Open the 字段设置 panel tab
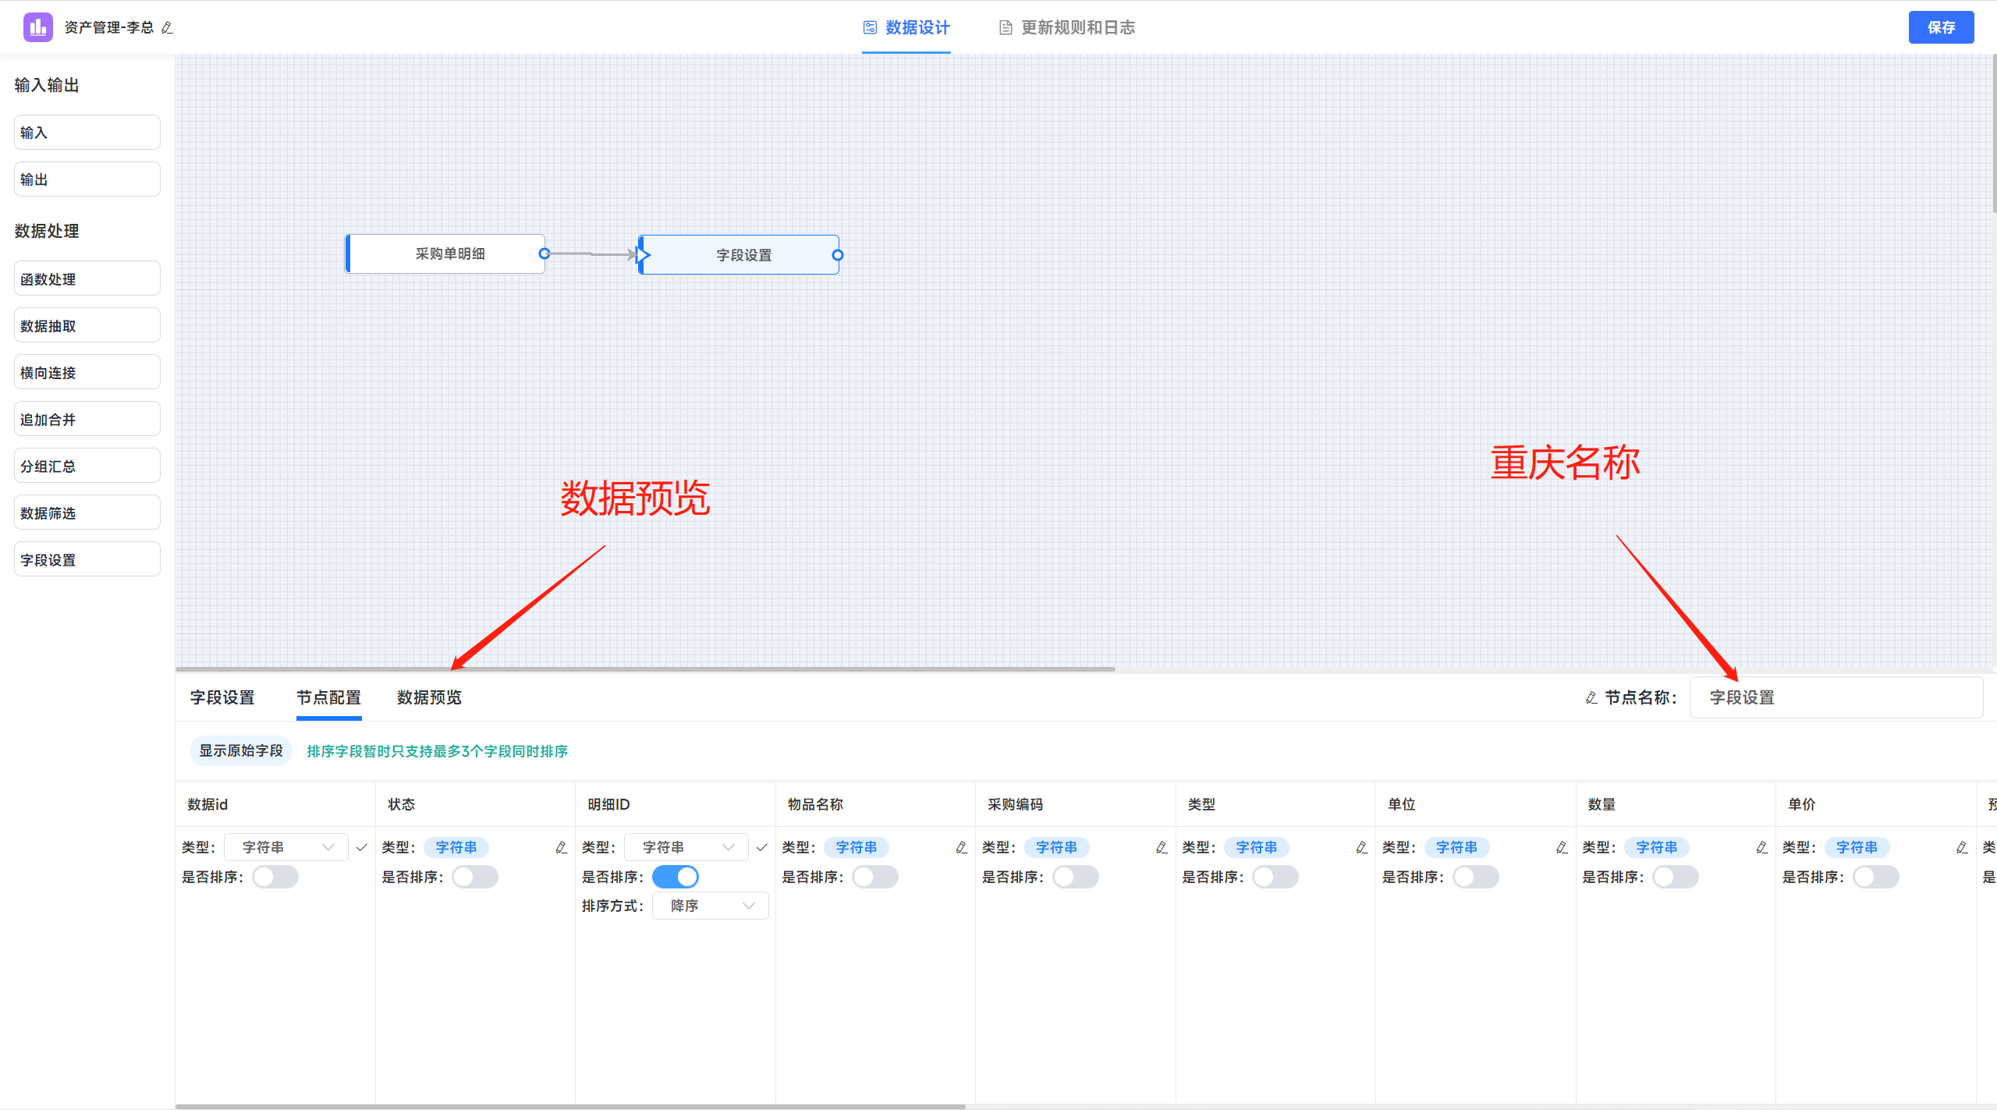 click(x=222, y=697)
